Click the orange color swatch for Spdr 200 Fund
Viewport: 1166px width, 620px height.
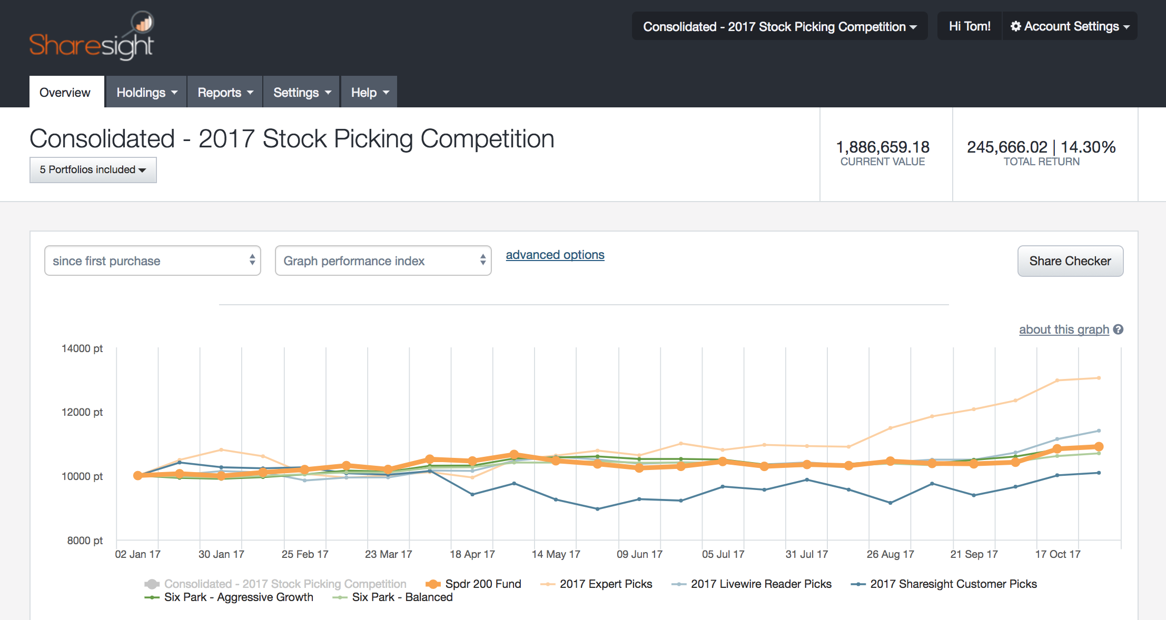coord(433,584)
